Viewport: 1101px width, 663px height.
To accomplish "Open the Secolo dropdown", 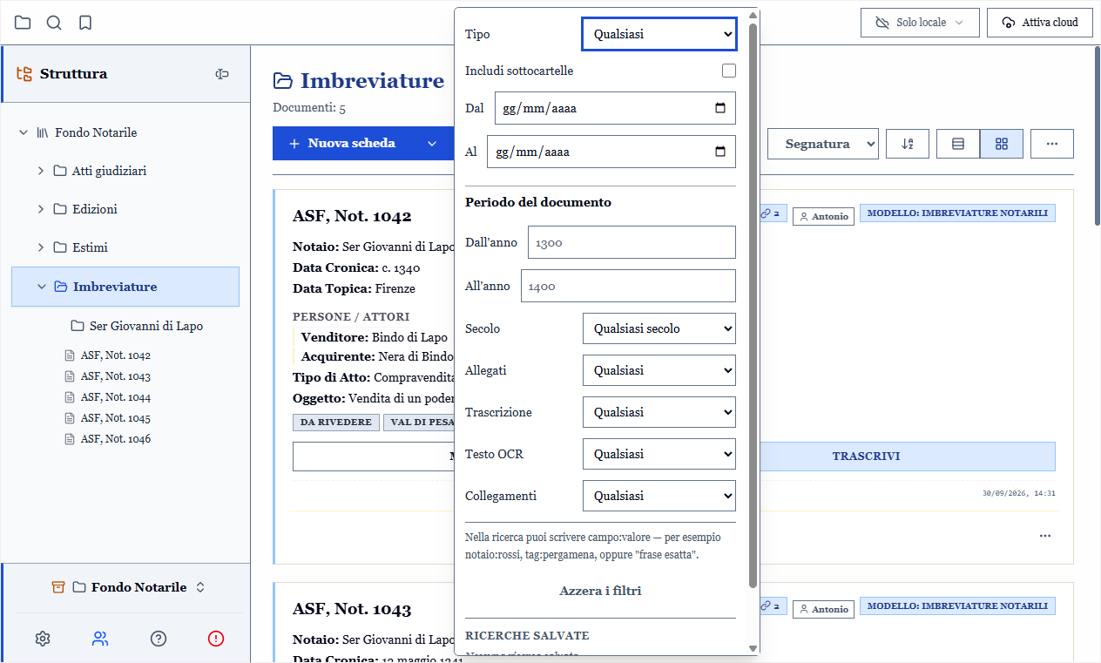I will pyautogui.click(x=659, y=328).
